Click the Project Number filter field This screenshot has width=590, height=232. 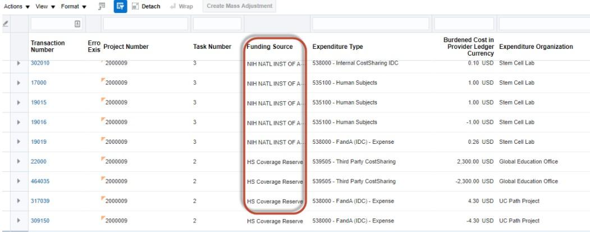[x=145, y=24]
